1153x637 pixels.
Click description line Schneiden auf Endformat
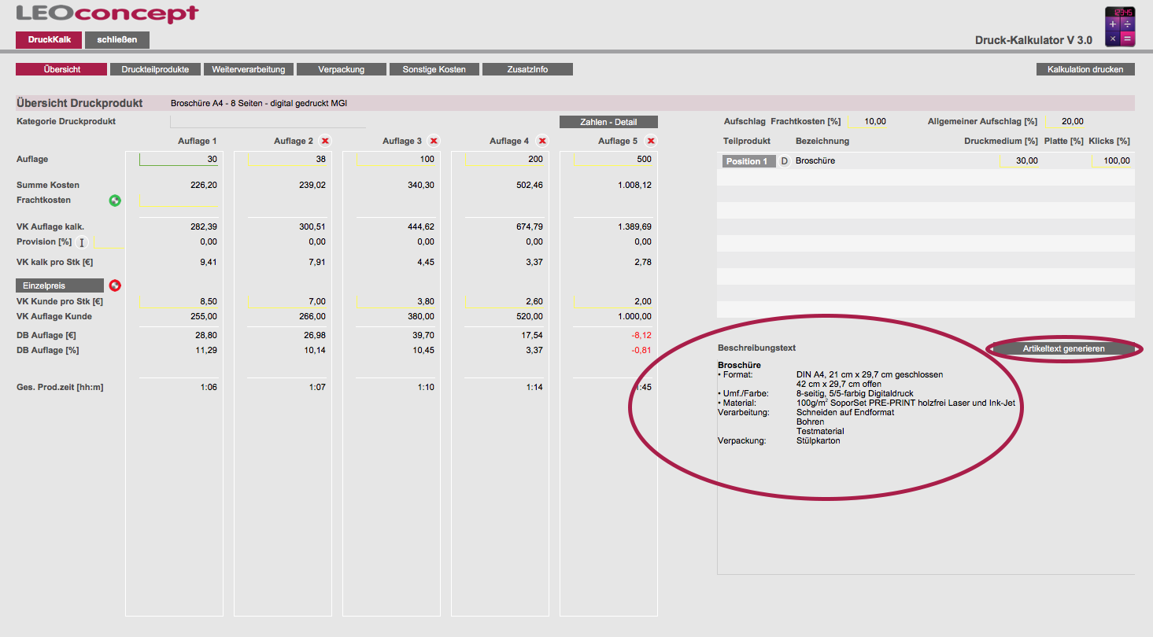pos(844,412)
